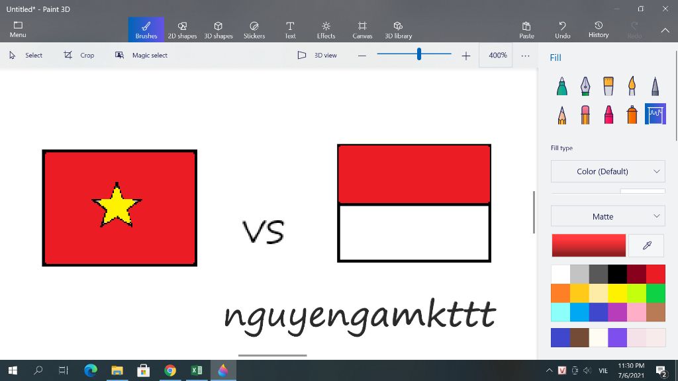Choose the black color swatch
678x381 pixels.
click(618, 275)
